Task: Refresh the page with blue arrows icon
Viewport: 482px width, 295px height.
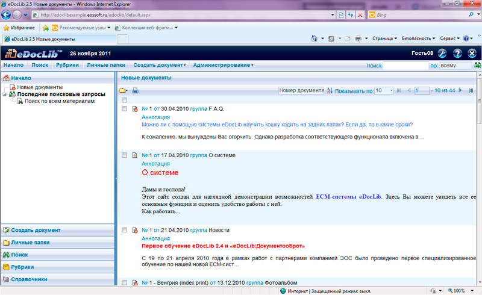Action: 351,14
